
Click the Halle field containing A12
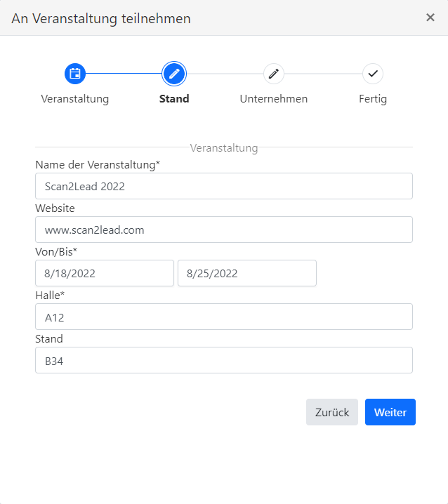click(224, 317)
